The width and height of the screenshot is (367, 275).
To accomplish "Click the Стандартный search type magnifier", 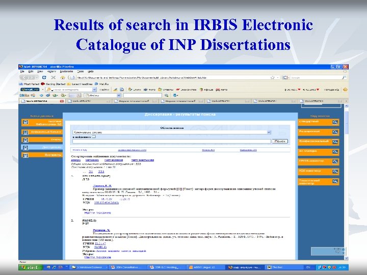I will coord(335,122).
